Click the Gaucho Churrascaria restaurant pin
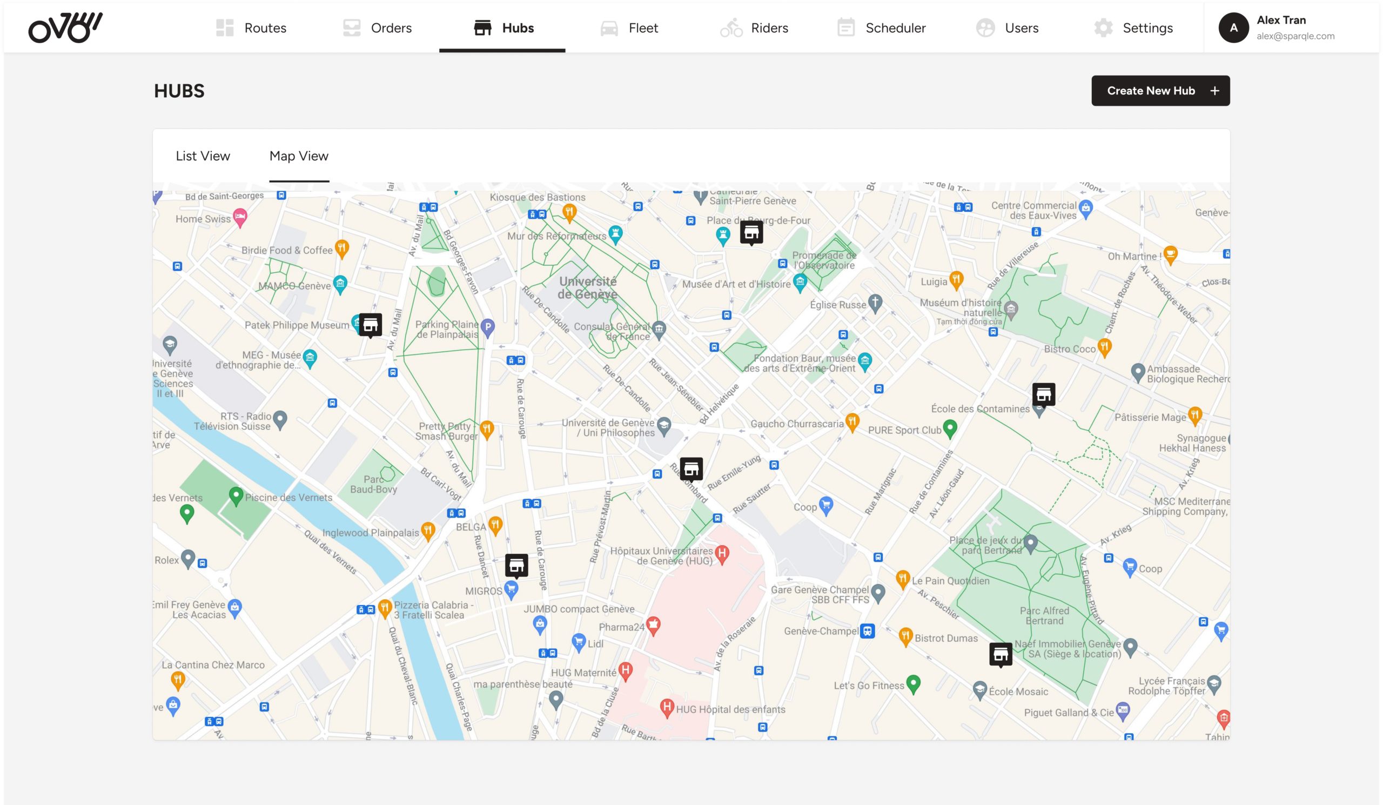 coord(852,422)
